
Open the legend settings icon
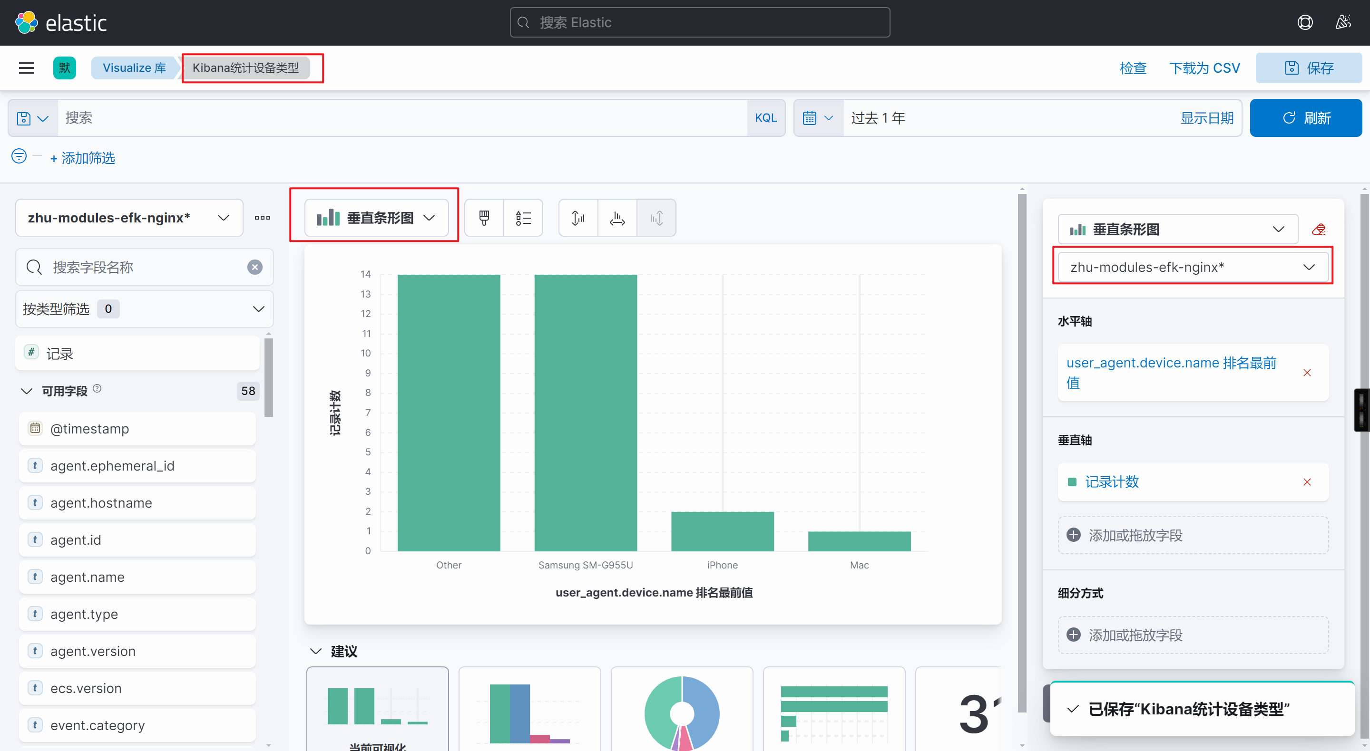[523, 218]
